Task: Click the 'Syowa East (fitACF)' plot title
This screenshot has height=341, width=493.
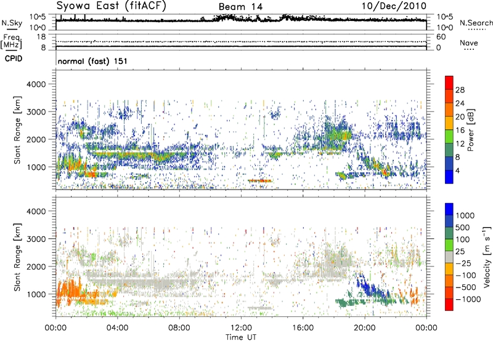Action: pyautogui.click(x=112, y=6)
